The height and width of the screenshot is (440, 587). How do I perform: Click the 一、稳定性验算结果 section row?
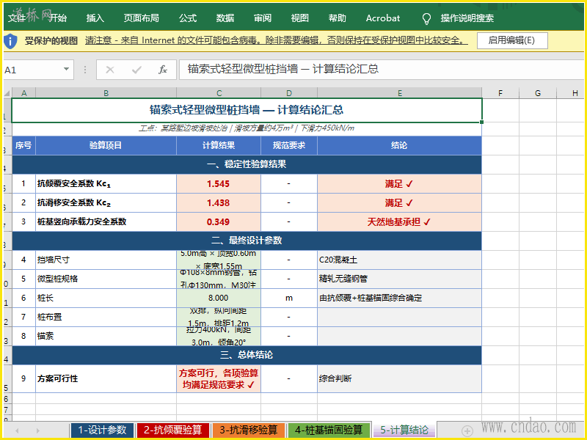pos(247,164)
